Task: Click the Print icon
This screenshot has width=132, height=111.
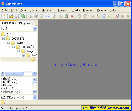Action: (x=36, y=16)
